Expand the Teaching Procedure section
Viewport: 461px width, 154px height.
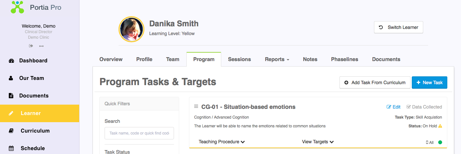point(222,142)
